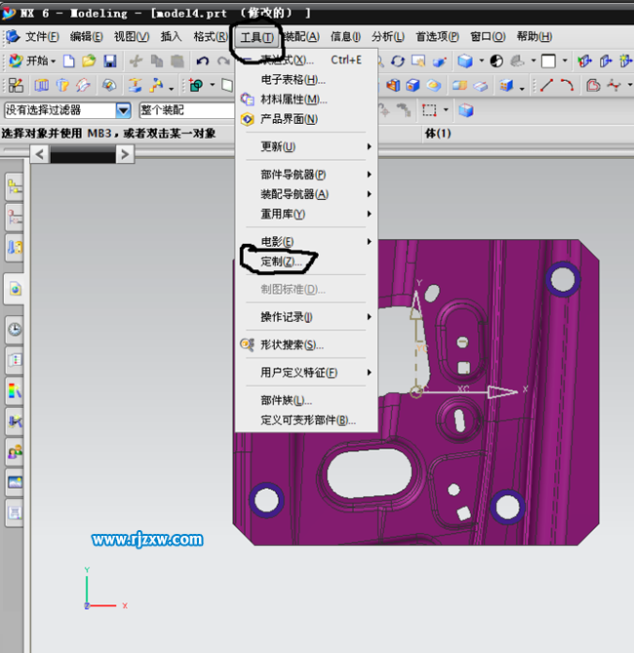The width and height of the screenshot is (634, 653).
Task: Open the 编辑(E) menu
Action: coord(86,37)
